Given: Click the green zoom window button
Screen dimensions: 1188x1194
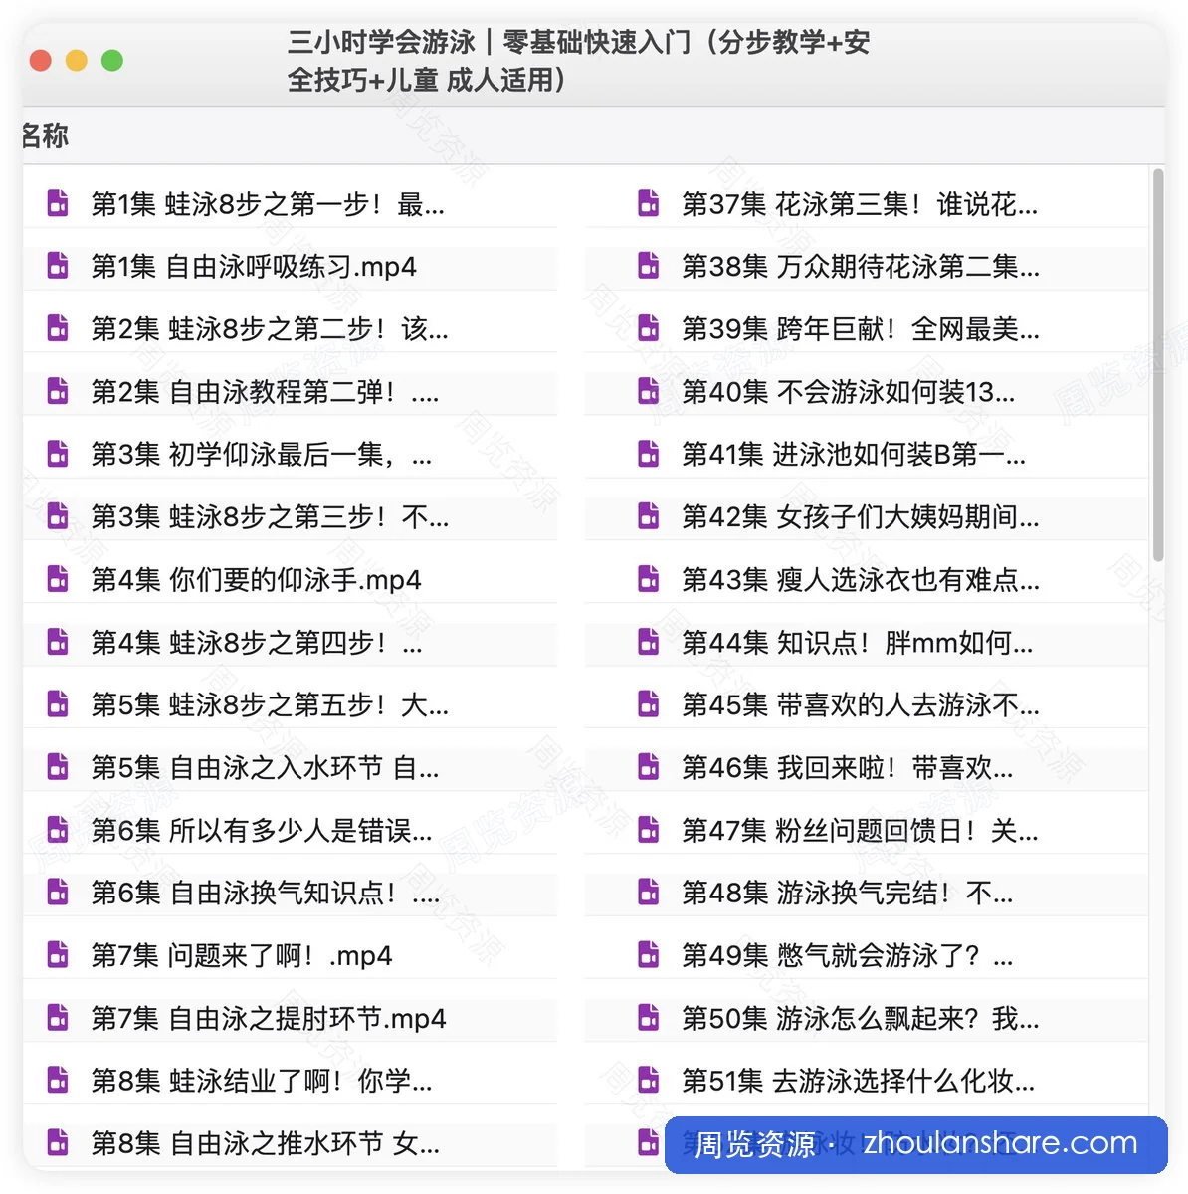Looking at the screenshot, I should 112,61.
